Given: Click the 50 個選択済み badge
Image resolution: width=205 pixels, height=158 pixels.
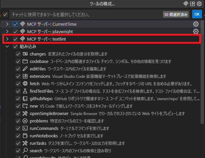Looking at the screenshot, I should click(x=176, y=14).
